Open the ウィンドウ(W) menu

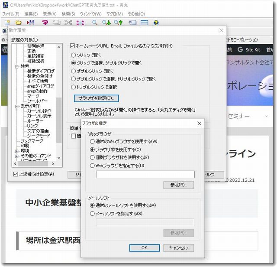pyautogui.click(x=90, y=14)
